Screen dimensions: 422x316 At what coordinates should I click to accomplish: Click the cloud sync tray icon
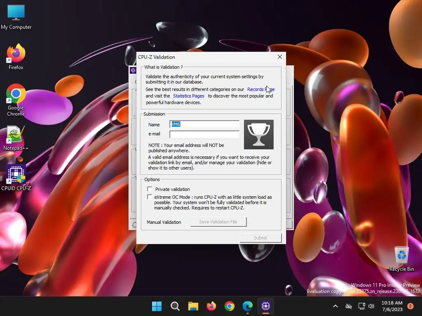(x=349, y=306)
